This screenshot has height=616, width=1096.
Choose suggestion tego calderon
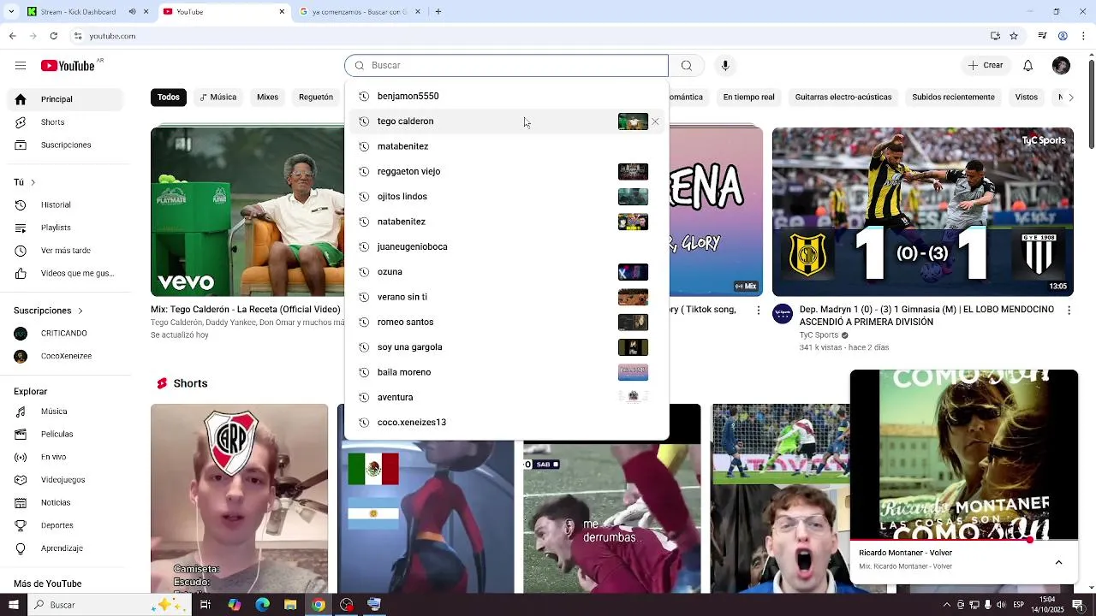pyautogui.click(x=506, y=121)
